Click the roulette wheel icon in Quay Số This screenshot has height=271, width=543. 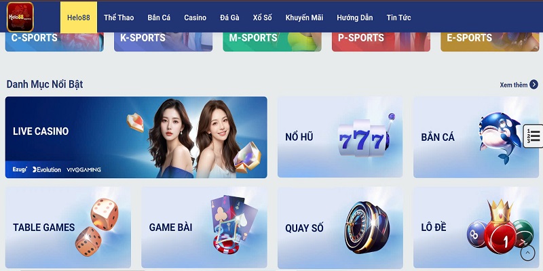pyautogui.click(x=367, y=227)
